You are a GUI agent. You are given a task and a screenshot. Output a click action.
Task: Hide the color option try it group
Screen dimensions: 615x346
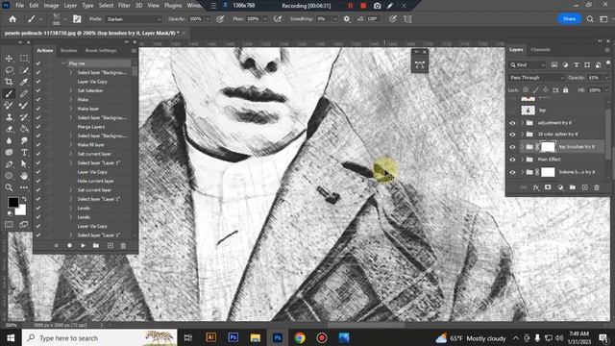pos(512,135)
